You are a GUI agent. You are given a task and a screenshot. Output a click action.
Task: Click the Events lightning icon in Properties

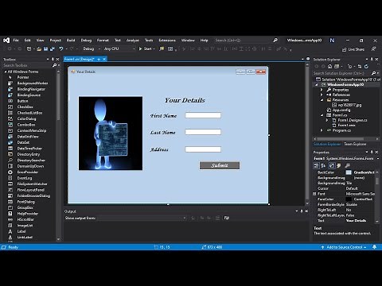338,166
